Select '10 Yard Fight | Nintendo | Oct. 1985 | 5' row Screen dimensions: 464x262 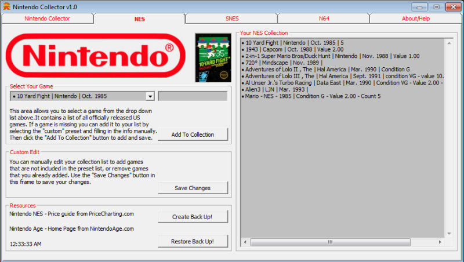tap(292, 42)
